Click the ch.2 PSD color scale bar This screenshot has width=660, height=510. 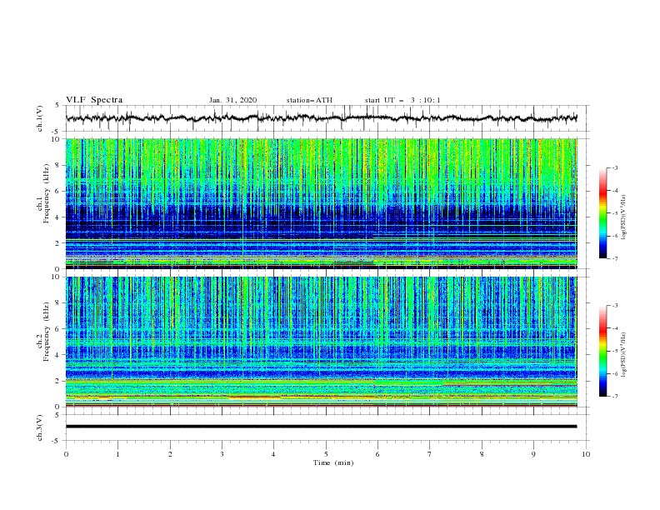(x=602, y=351)
